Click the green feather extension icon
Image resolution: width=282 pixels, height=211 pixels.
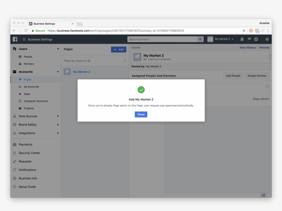(263, 31)
